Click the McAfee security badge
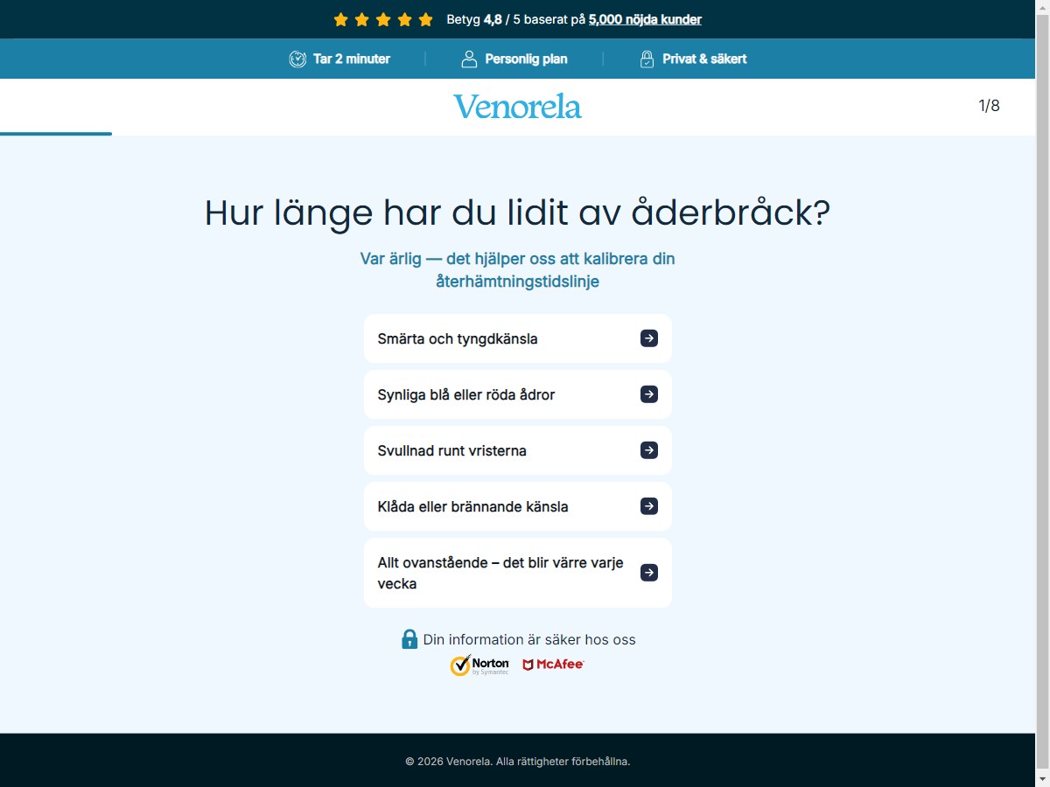1050x787 pixels. point(553,665)
